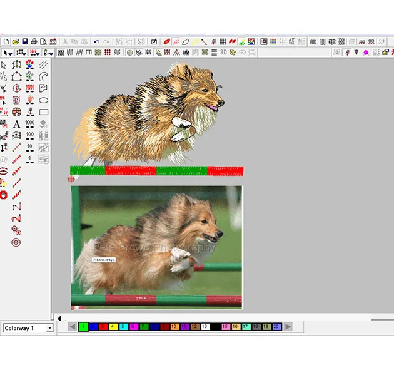Click the 1000 stitch travel icon
This screenshot has width=394, height=370.
pos(30,124)
